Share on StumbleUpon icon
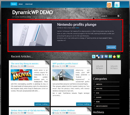 110,56
